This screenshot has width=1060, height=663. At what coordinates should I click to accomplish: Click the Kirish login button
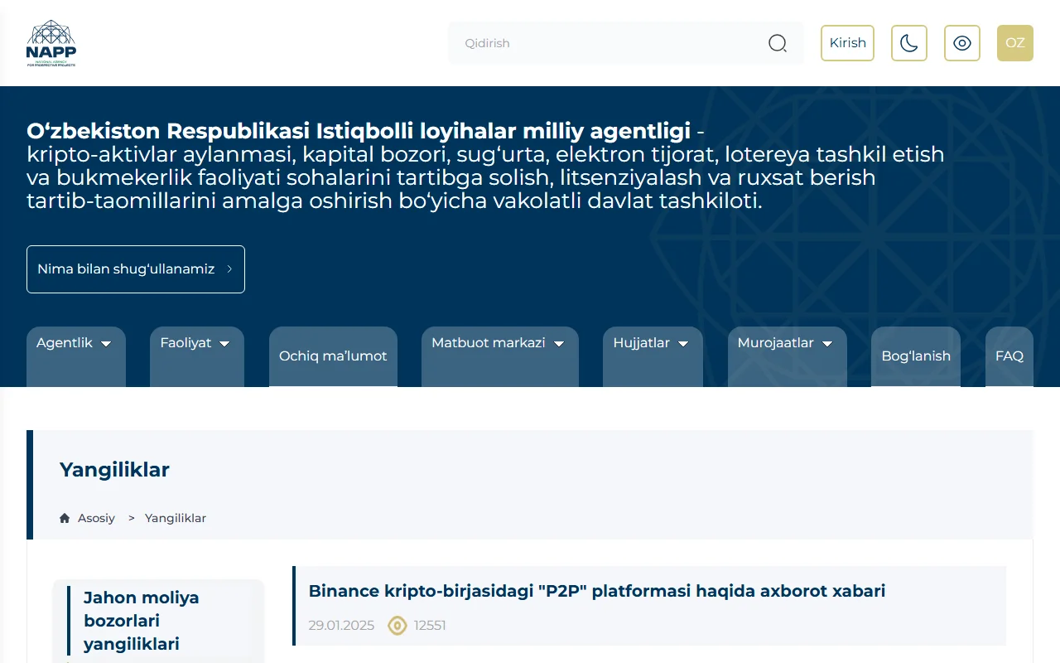(x=847, y=43)
